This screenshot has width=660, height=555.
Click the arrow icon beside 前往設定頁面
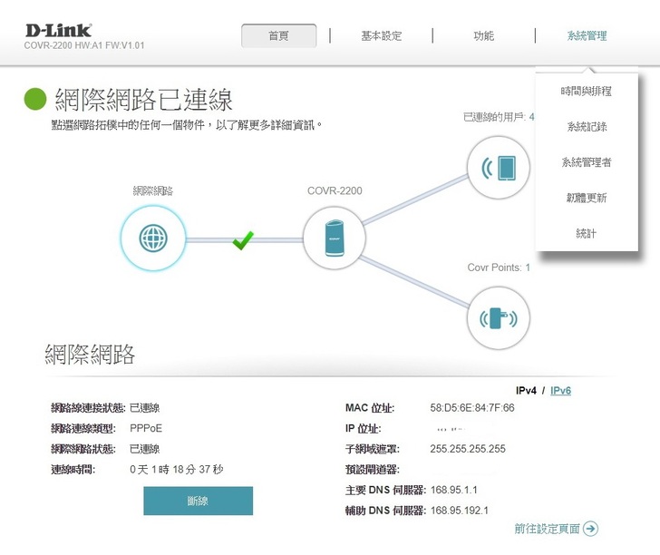pos(591,529)
